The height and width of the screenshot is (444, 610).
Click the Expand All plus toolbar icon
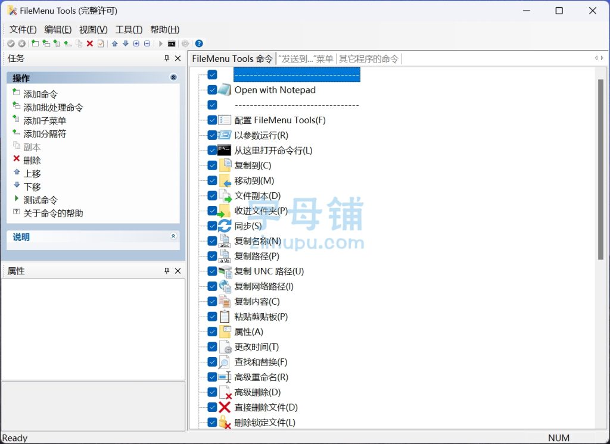[x=136, y=43]
